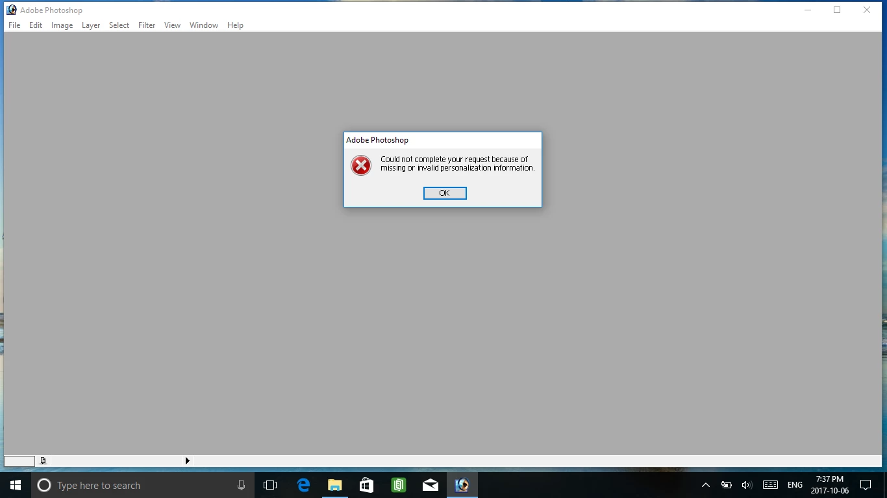
Task: Open the Action Center notifications icon
Action: coord(866,485)
